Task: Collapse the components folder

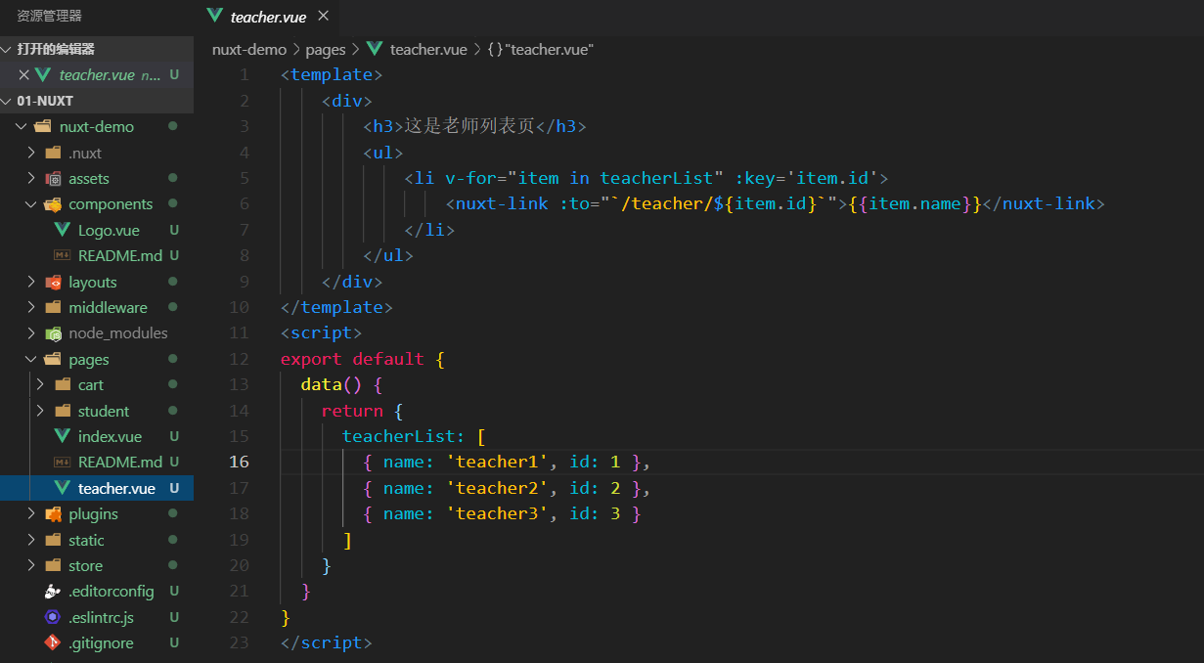Action: click(29, 203)
